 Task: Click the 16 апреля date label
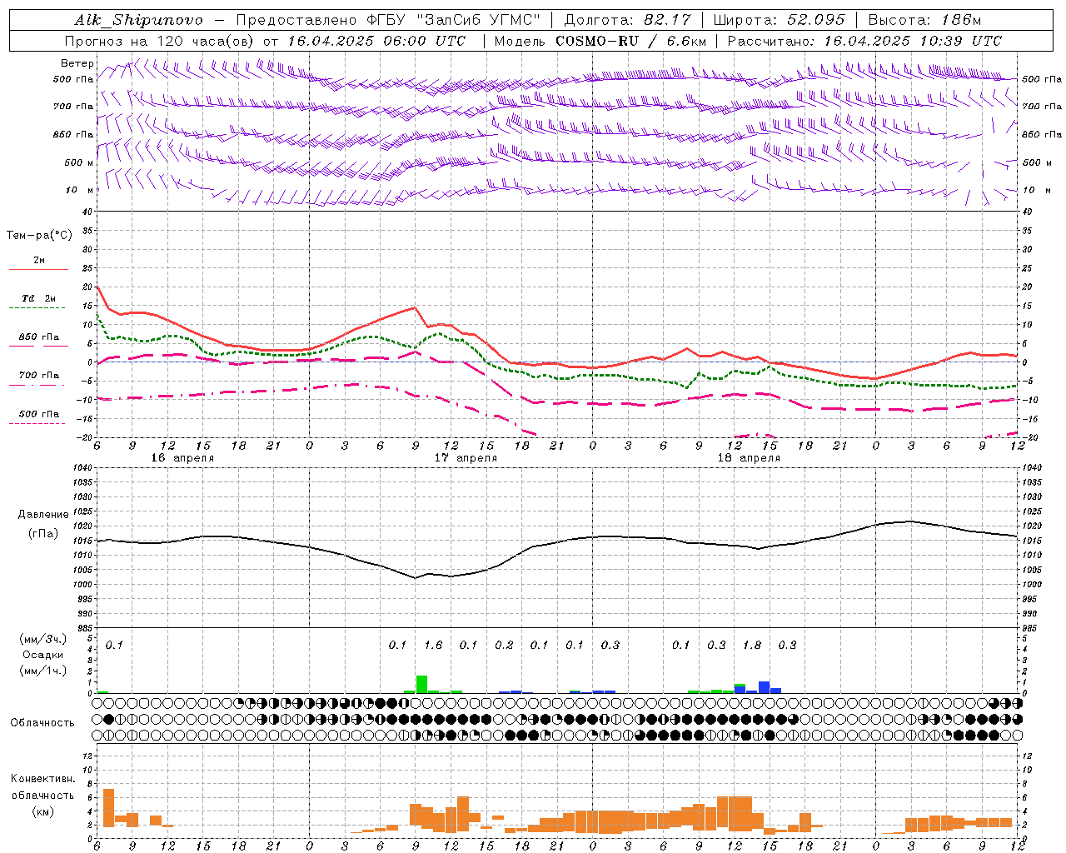tap(182, 458)
